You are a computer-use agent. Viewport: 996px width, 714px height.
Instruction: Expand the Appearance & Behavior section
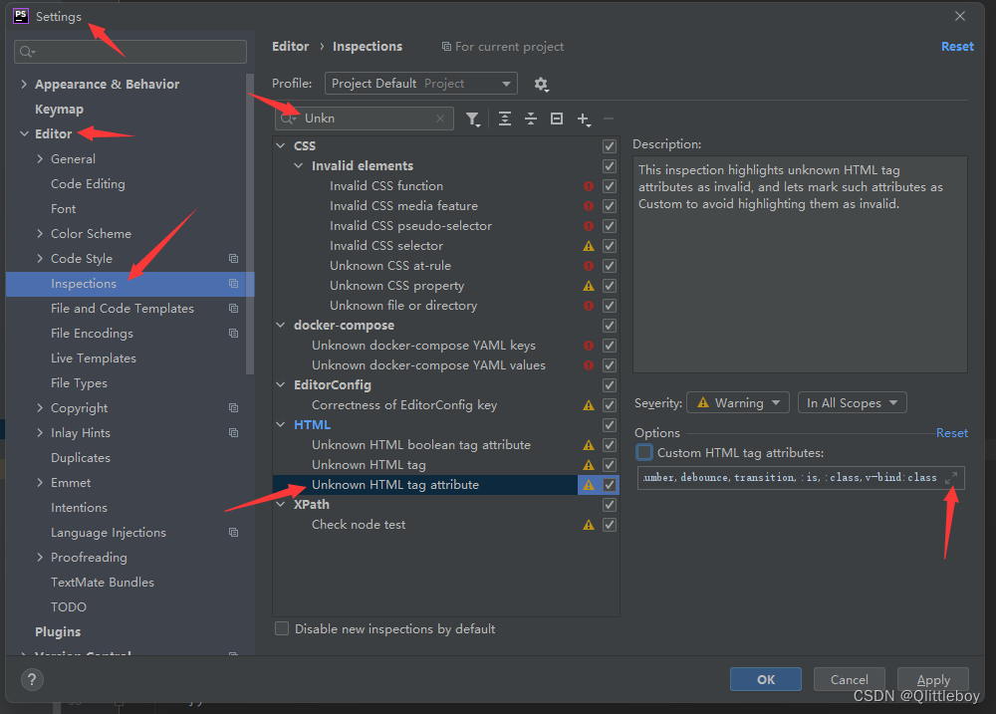22,84
